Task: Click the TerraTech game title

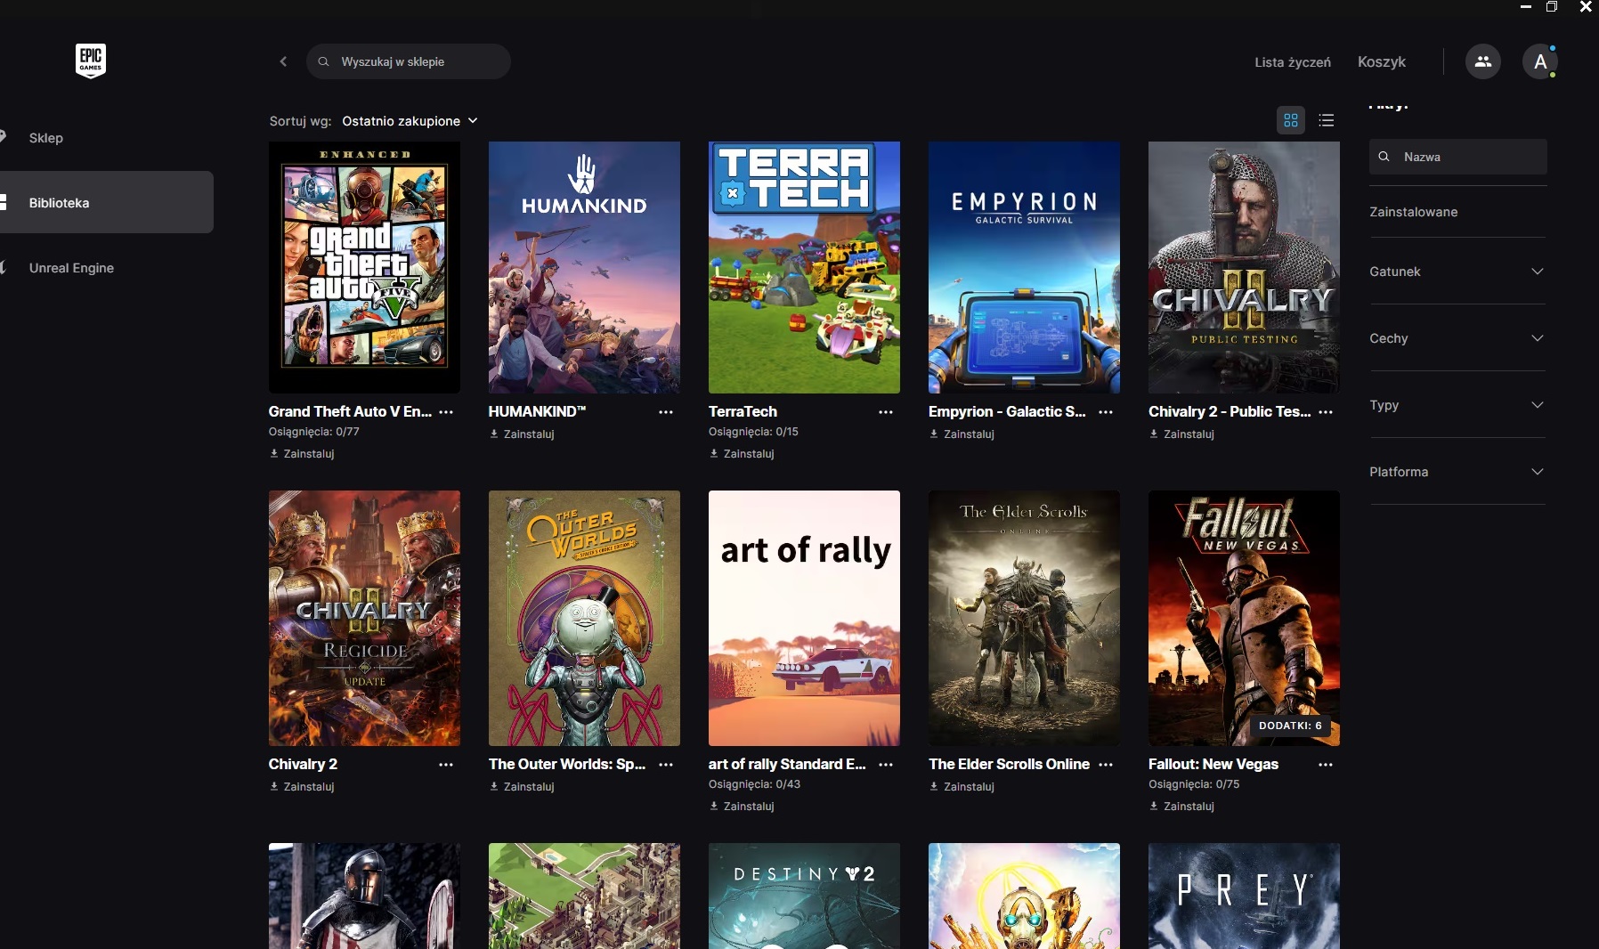Action: (743, 411)
